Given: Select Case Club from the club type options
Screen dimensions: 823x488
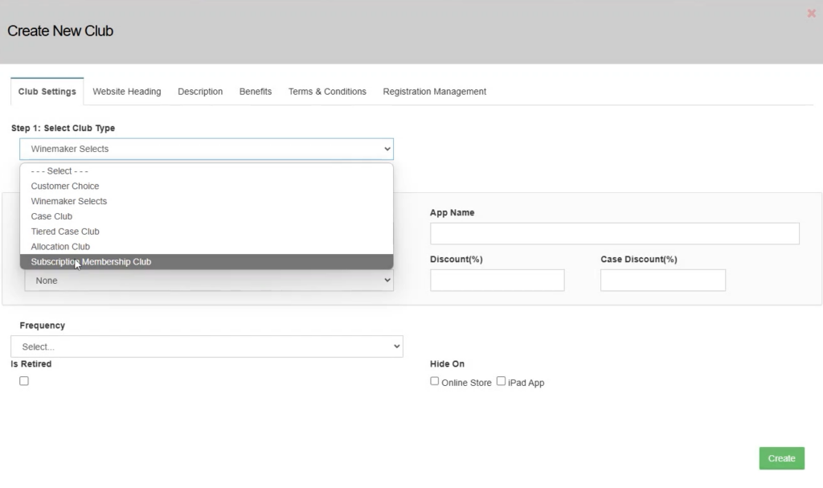Looking at the screenshot, I should tap(51, 215).
